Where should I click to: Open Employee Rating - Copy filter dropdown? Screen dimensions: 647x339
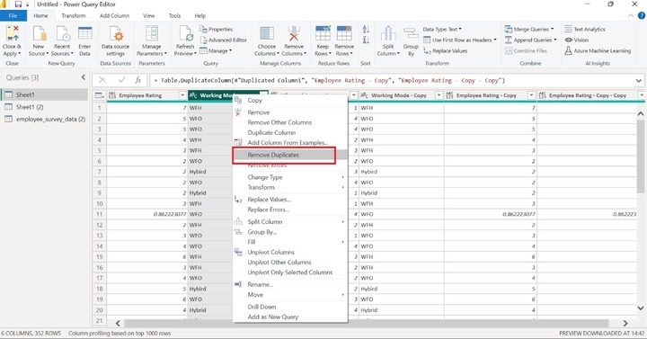pyautogui.click(x=531, y=95)
